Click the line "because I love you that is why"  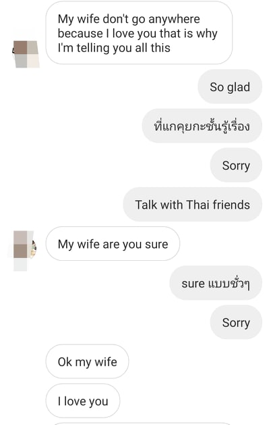click(138, 34)
